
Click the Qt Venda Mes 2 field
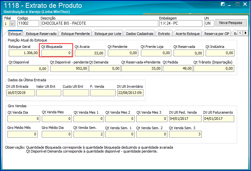(120, 119)
